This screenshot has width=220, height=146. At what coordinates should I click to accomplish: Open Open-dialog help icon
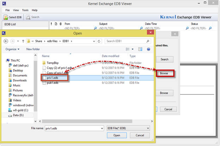tap(148, 49)
